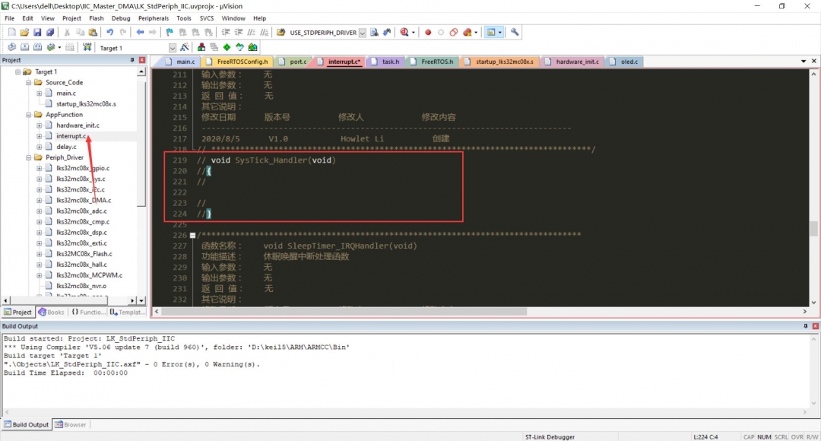Screen dimensions: 821x441
Task: Pin the Build Output panel
Action: [x=806, y=325]
